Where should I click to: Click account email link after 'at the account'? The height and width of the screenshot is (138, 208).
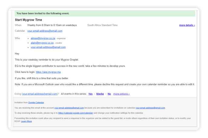click(x=69, y=108)
